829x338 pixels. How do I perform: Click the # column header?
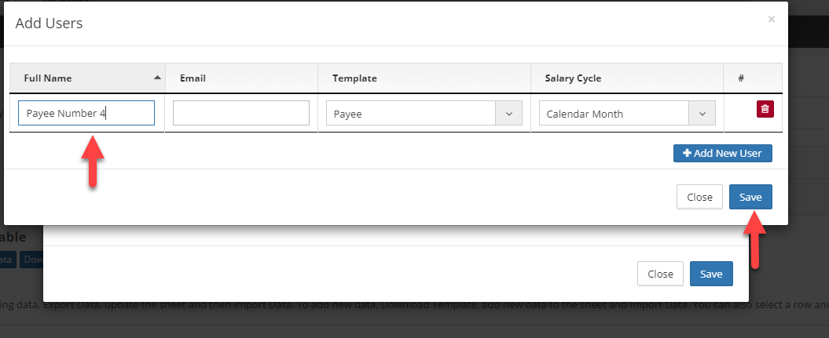741,78
